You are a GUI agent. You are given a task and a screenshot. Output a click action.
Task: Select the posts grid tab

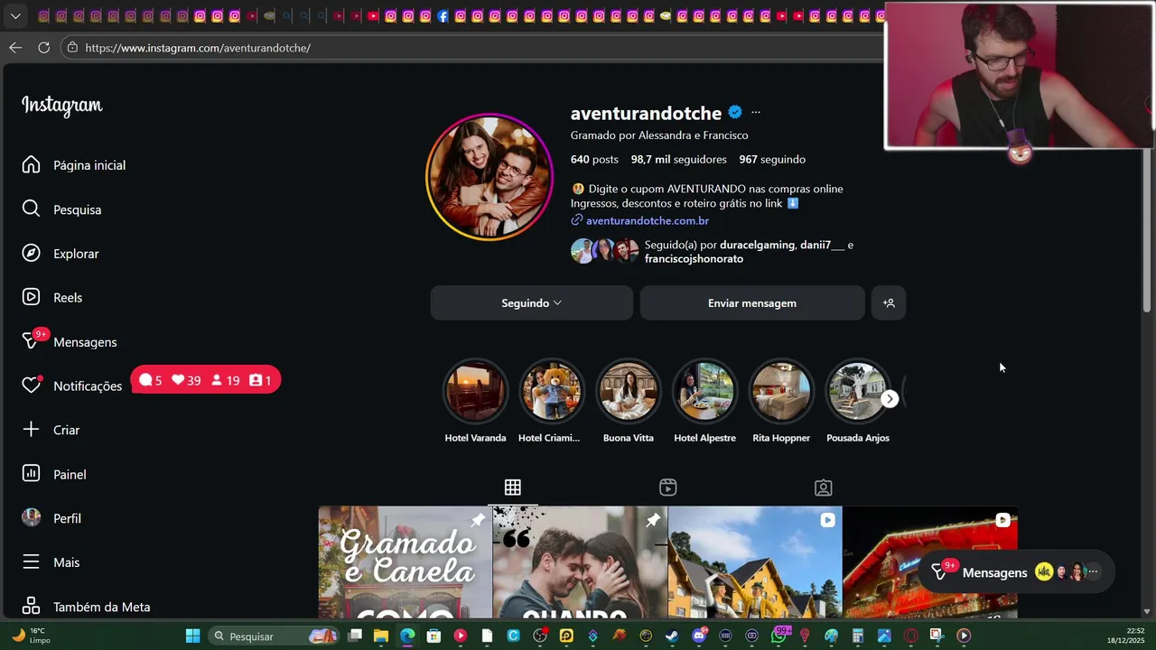(513, 487)
